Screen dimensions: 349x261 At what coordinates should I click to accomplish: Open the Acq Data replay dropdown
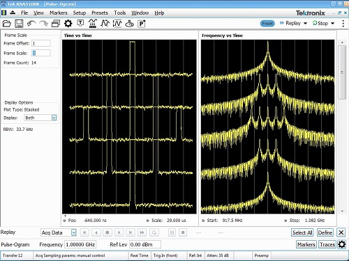click(x=59, y=232)
